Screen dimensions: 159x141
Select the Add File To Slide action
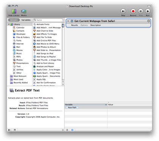(44, 37)
